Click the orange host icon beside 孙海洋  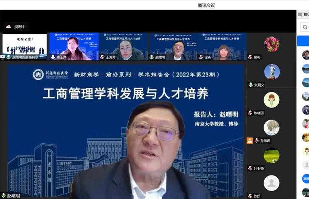pyautogui.click(x=250, y=141)
